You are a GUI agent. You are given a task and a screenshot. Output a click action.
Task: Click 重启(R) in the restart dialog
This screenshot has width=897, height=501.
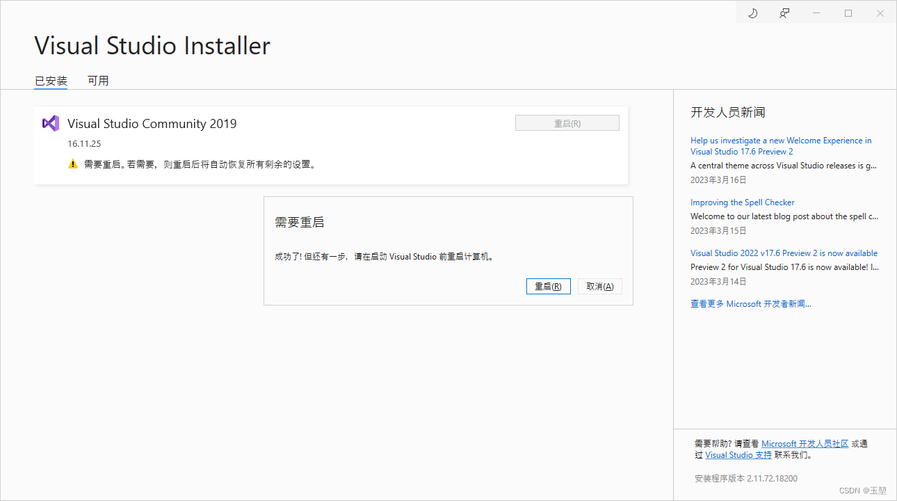[548, 286]
